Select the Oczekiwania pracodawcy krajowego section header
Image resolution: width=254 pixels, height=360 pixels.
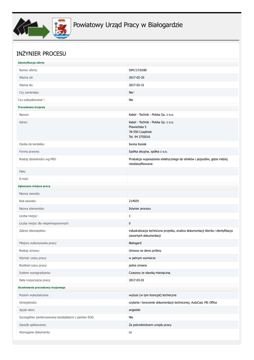click(x=41, y=287)
